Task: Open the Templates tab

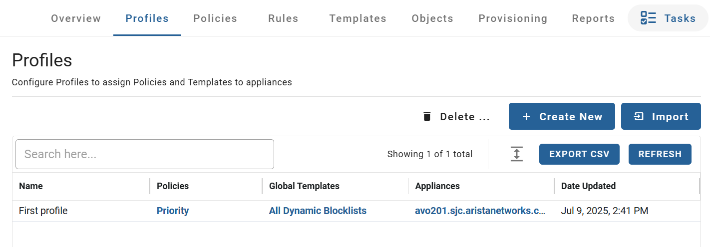Action: pos(357,18)
